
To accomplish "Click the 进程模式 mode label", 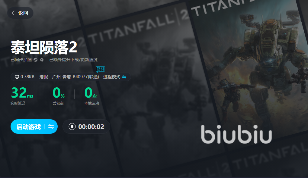I will 111,77.
